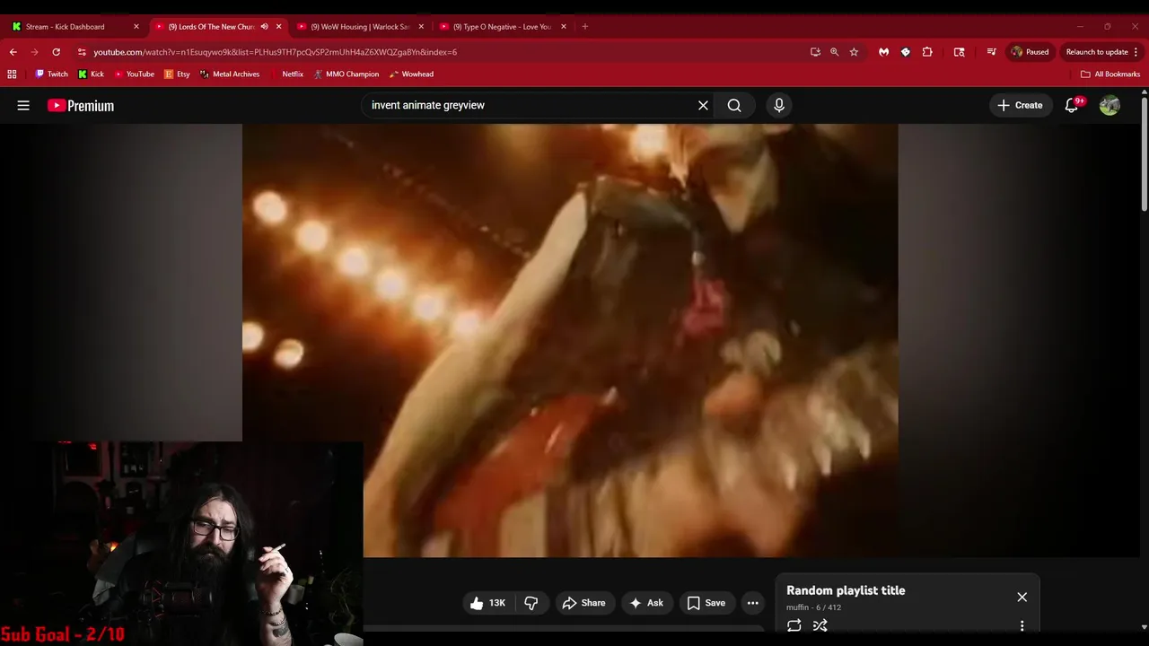Viewport: 1149px width, 646px height.
Task: Close the playlist panel
Action: (x=1022, y=597)
